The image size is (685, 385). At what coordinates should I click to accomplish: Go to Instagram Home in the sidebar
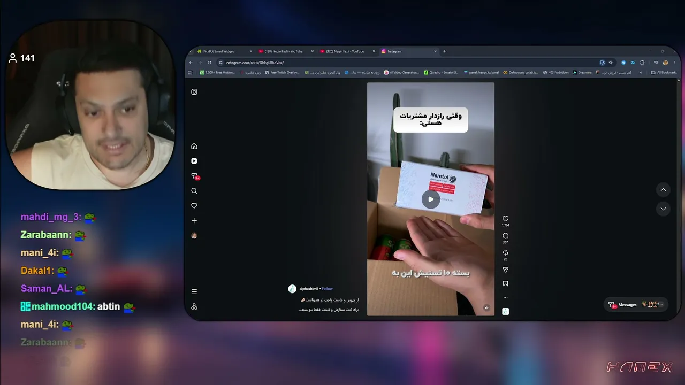pos(194,146)
